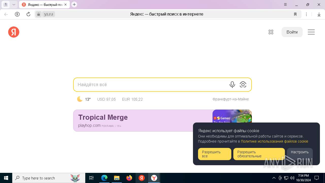The width and height of the screenshot is (325, 183).
Task: Open the Windows Start menu
Action: (6, 178)
